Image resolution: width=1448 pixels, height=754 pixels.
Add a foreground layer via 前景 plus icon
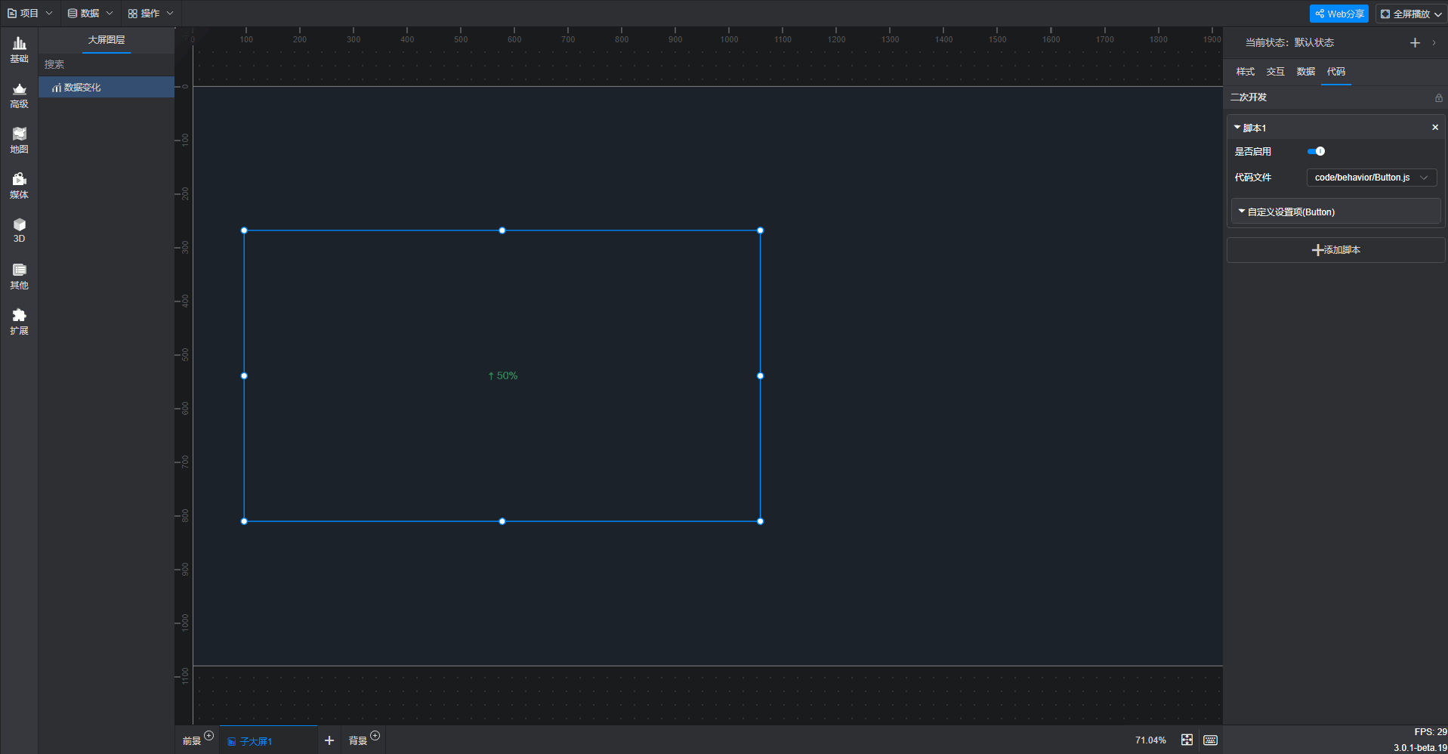point(209,736)
